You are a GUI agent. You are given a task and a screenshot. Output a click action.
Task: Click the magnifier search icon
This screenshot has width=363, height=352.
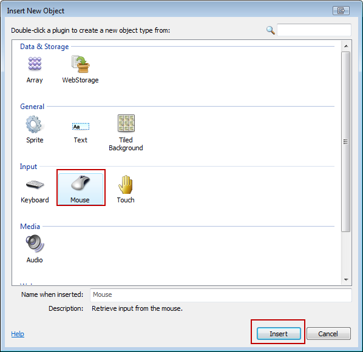click(270, 30)
